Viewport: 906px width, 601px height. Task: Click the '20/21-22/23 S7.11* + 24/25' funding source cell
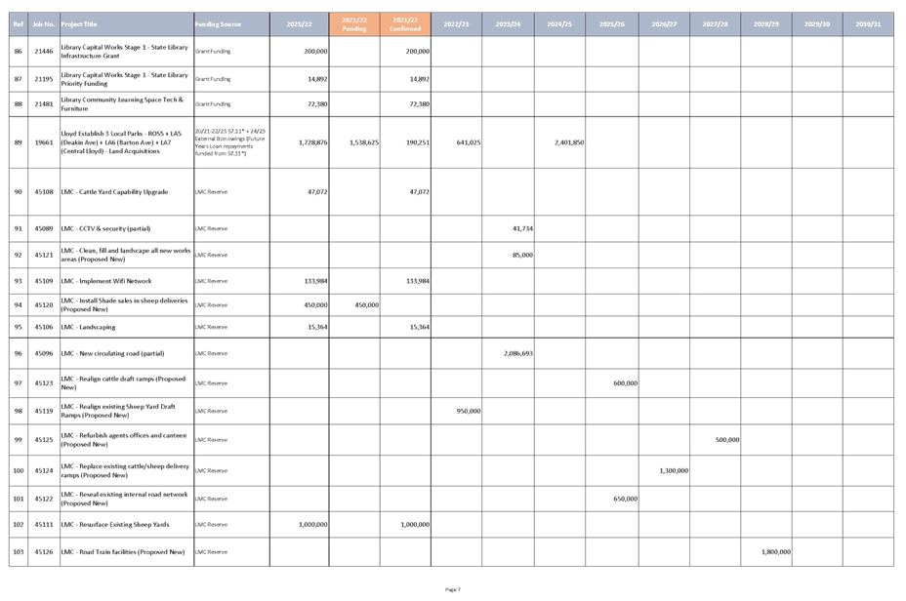click(x=230, y=142)
